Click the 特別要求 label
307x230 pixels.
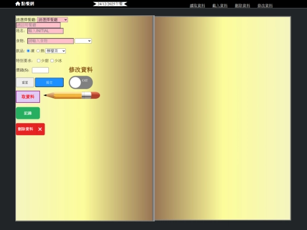pos(24,61)
